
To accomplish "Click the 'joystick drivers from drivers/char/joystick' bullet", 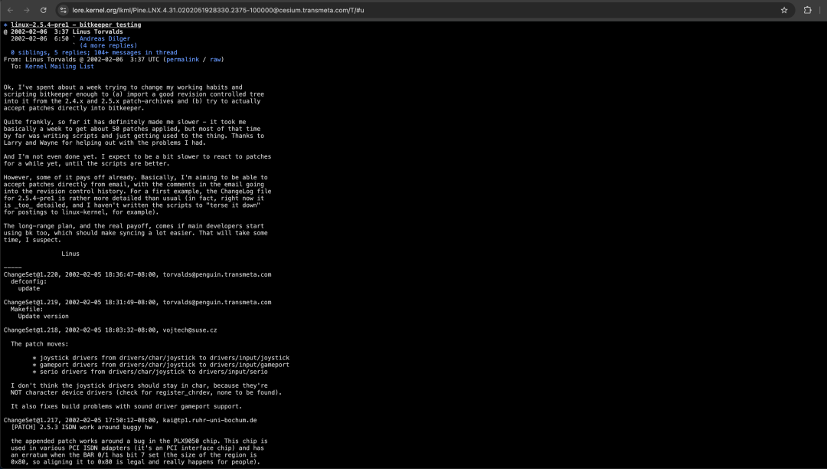I will tap(161, 358).
